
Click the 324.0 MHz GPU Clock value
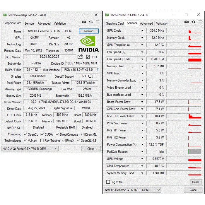click(x=156, y=30)
